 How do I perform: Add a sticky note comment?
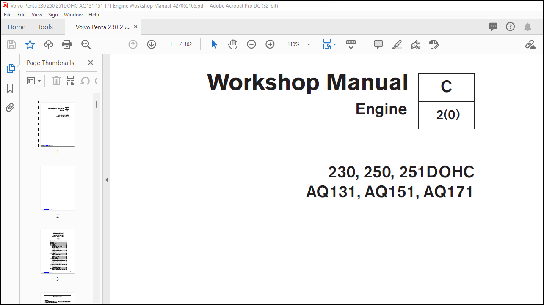[378, 44]
